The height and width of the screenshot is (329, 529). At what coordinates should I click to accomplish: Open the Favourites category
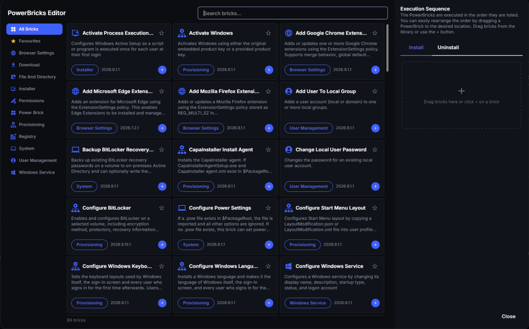[35, 41]
